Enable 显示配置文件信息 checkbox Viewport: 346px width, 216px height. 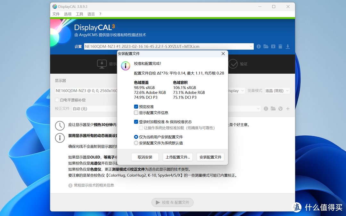click(136, 113)
